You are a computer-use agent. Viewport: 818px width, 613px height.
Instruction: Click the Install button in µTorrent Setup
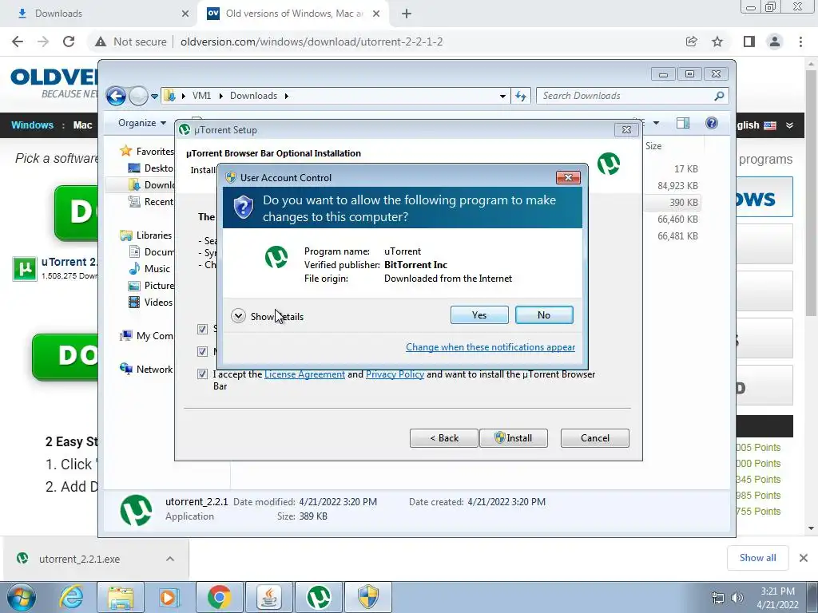[x=514, y=438]
